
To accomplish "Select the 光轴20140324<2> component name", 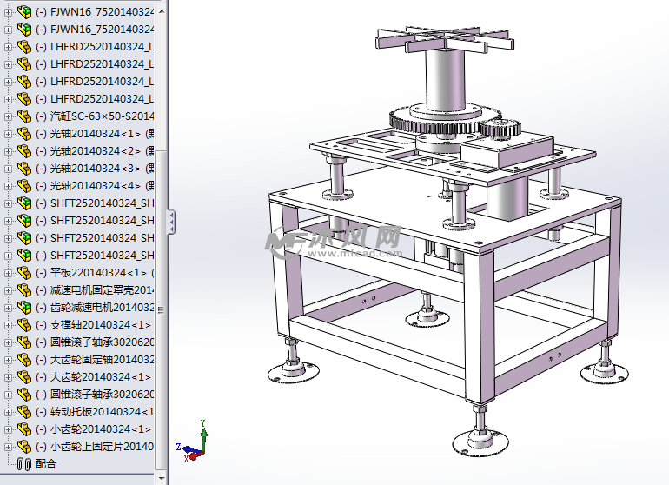I will pyautogui.click(x=96, y=151).
